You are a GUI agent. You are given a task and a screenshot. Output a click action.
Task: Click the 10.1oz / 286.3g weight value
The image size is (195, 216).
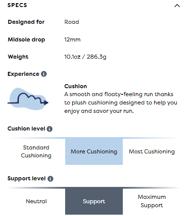85,57
